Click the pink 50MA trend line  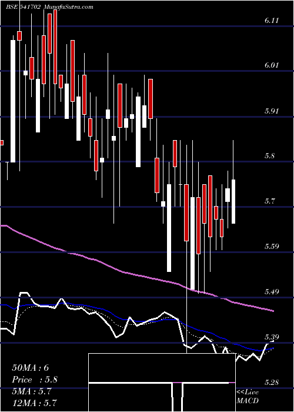tap(136, 275)
